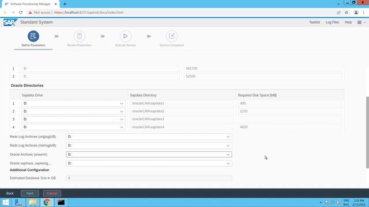369x207 pixels.
Task: Open the Tasklist menu item
Action: pyautogui.click(x=314, y=22)
